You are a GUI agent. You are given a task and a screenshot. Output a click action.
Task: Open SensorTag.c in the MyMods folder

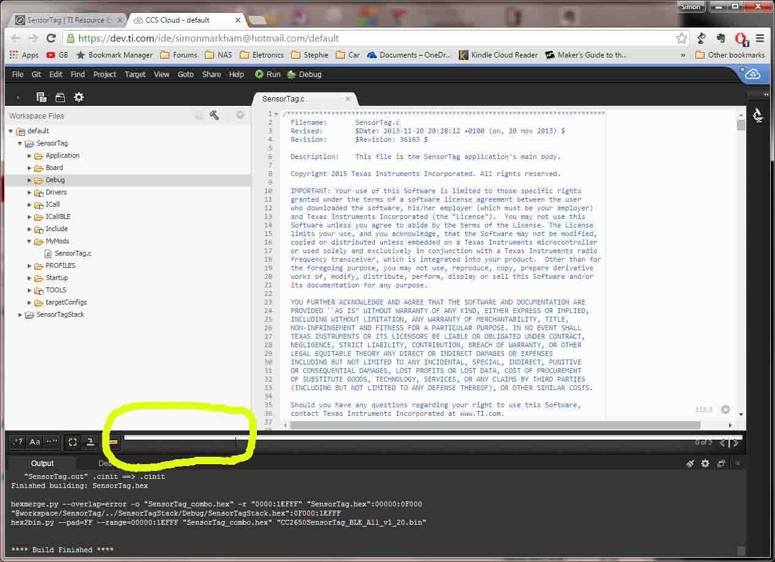pyautogui.click(x=73, y=253)
